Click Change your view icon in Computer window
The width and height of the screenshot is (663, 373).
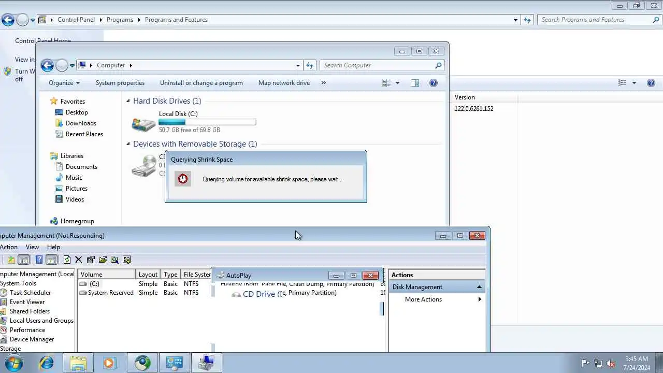tap(386, 83)
